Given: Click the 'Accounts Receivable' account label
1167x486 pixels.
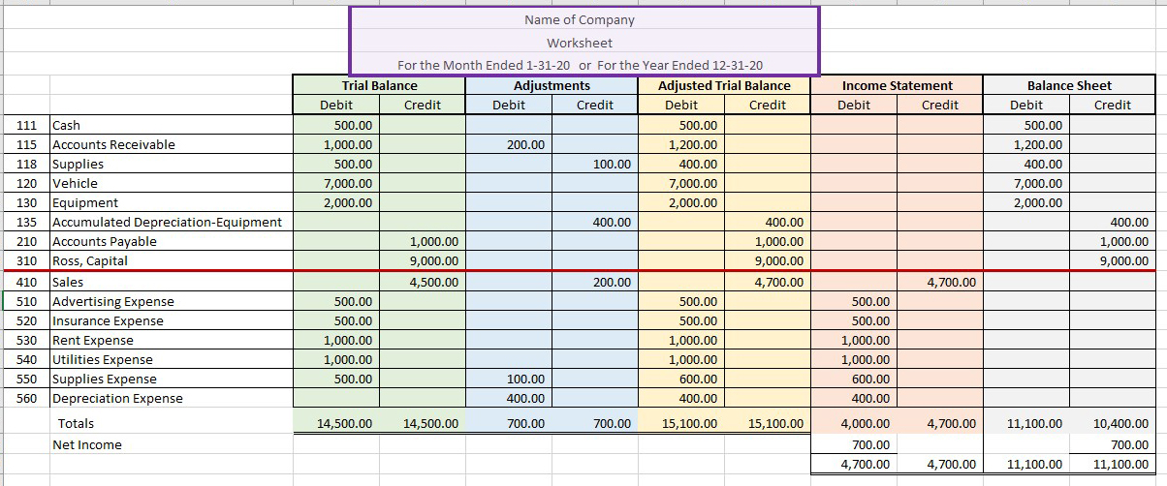Looking at the screenshot, I should coord(113,144).
